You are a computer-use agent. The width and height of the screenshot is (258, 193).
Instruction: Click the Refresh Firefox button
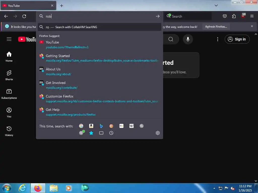click(216, 27)
